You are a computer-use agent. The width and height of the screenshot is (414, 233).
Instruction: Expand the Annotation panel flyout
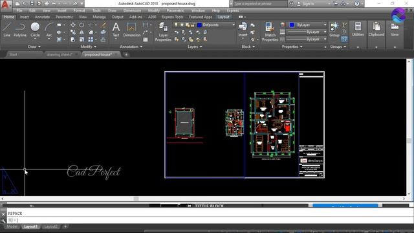pyautogui.click(x=131, y=47)
